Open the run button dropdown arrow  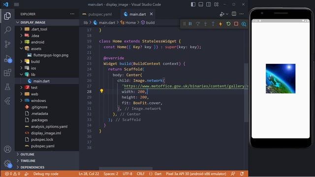(x=227, y=14)
